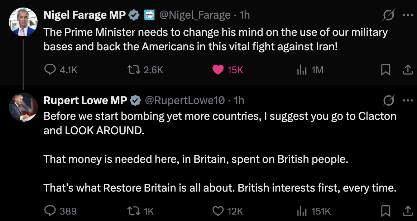The height and width of the screenshot is (221, 417).
Task: Repost Rupert Lowe's post
Action: pos(135,211)
